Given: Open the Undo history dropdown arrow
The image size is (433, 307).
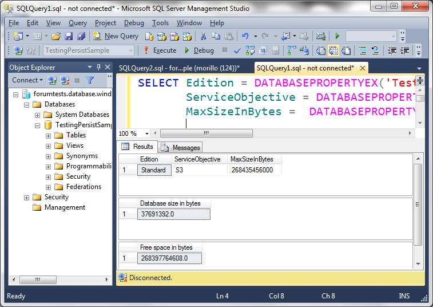Looking at the screenshot, I should coord(256,36).
